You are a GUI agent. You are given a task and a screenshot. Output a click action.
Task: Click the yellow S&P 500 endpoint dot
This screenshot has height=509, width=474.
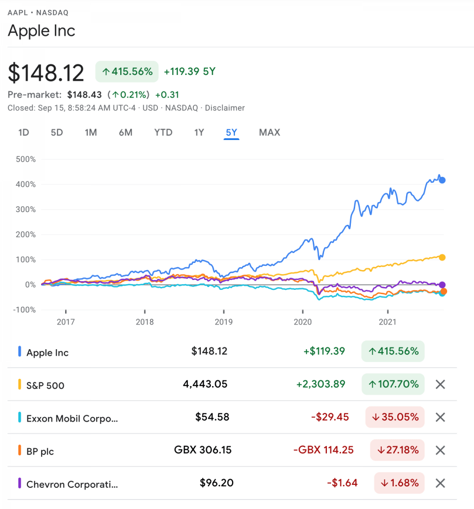pyautogui.click(x=442, y=257)
